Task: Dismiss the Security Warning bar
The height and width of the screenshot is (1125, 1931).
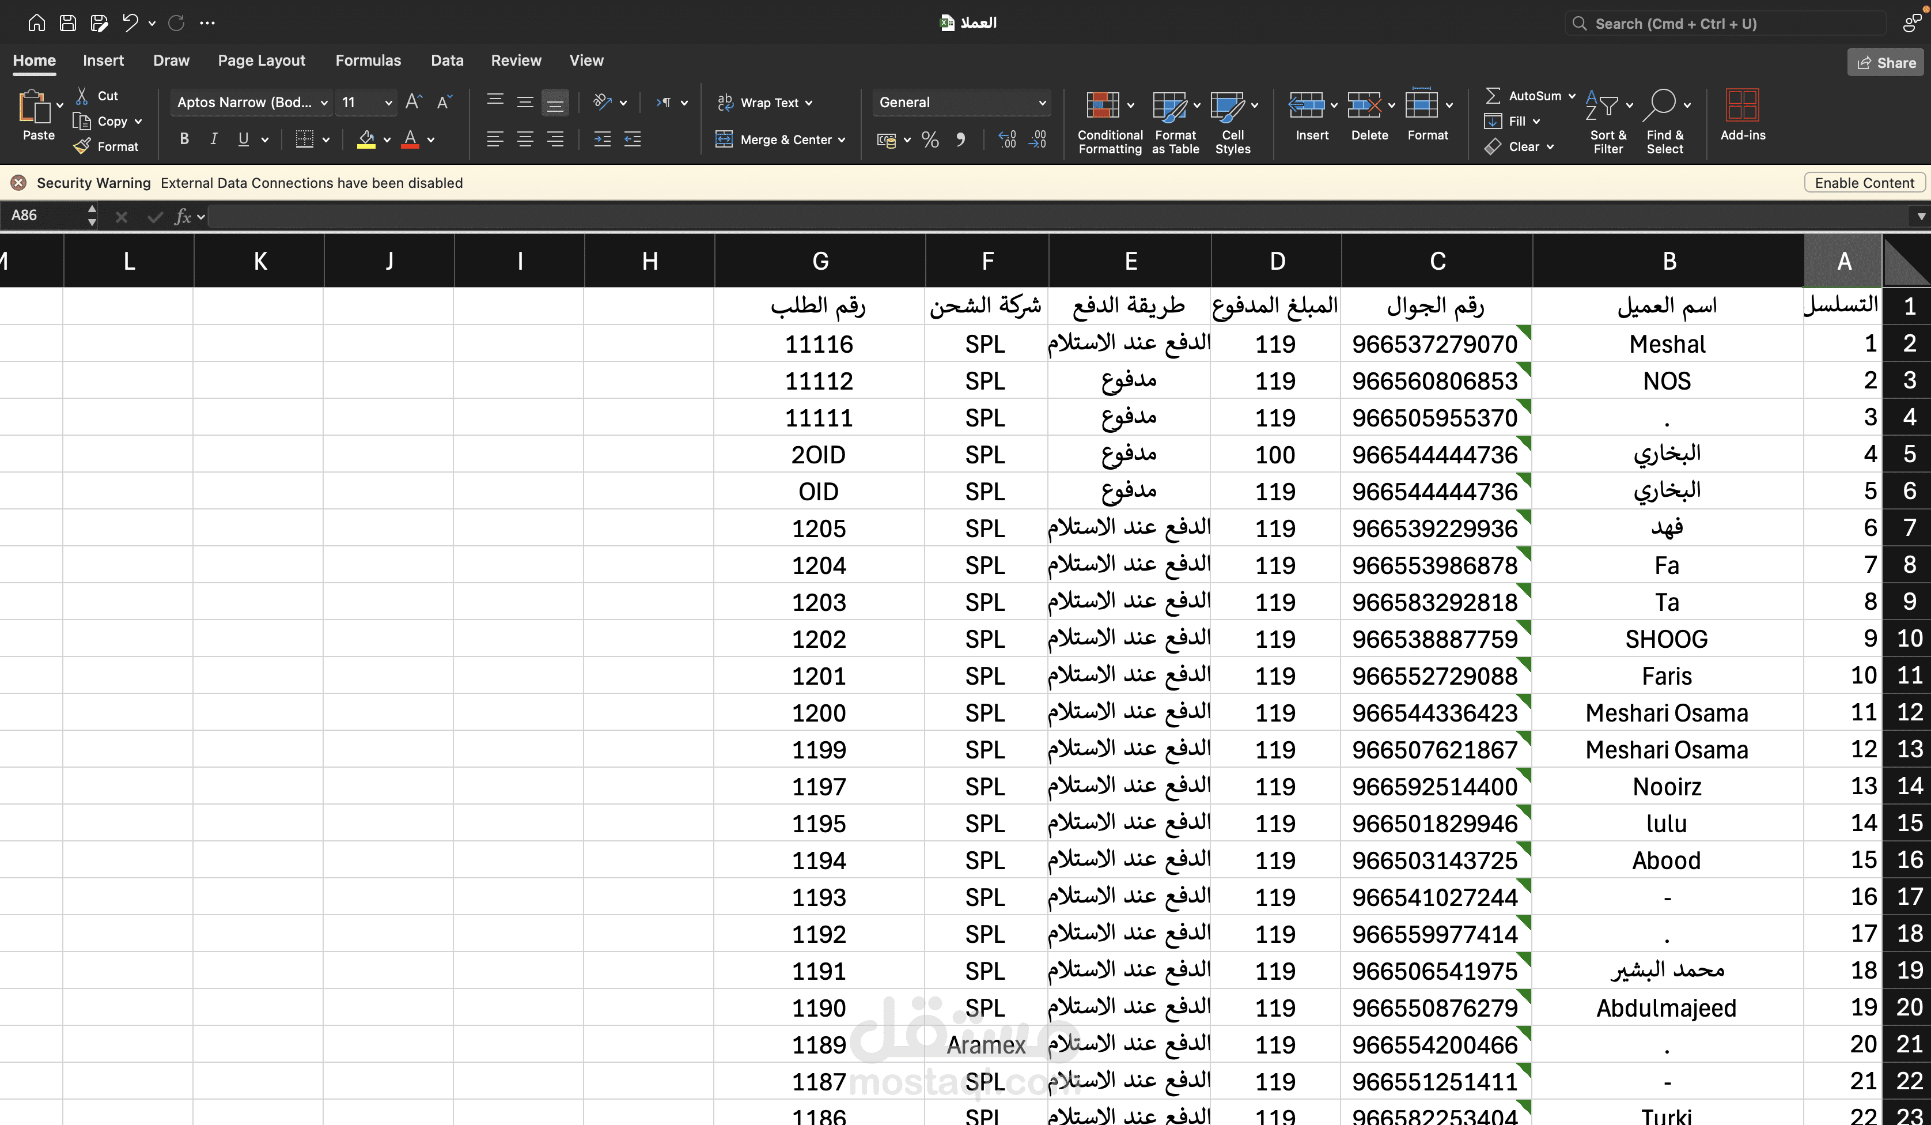Action: [18, 183]
